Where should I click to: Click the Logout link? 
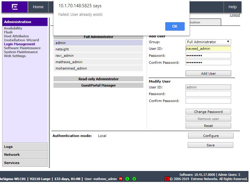[235, 15]
